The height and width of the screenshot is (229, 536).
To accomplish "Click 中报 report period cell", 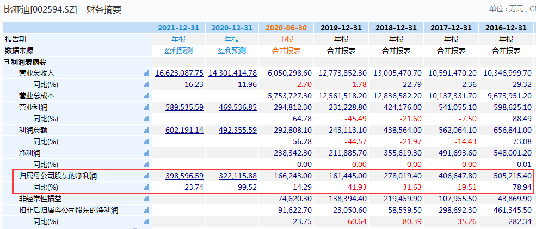I will (286, 39).
